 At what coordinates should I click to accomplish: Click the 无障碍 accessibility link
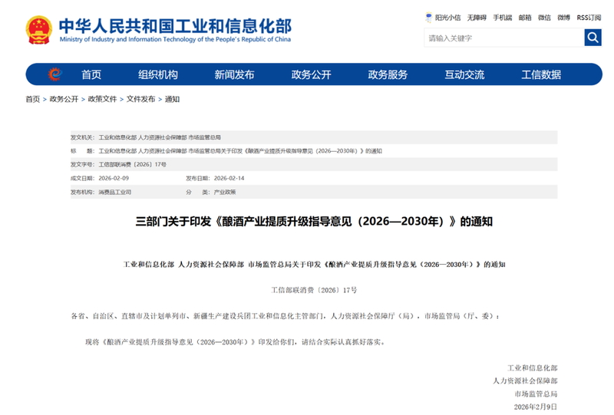point(477,18)
